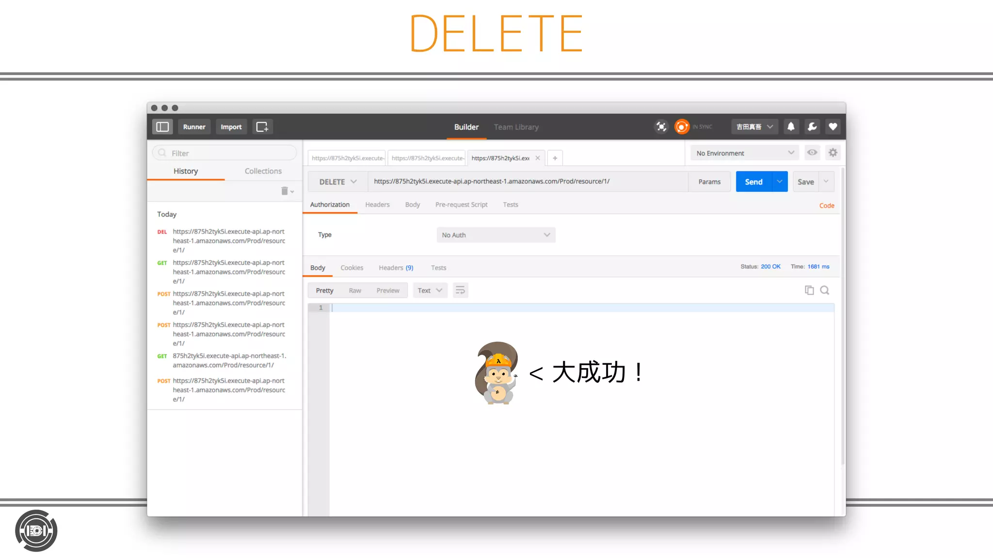Click the request URL field
This screenshot has width=993, height=558.
point(528,182)
